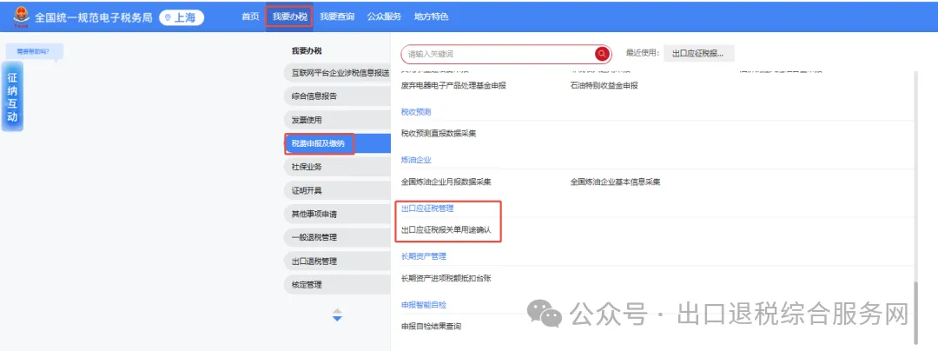
Task: Click the 全国统一规范电子税务局 site title
Action: [x=94, y=17]
